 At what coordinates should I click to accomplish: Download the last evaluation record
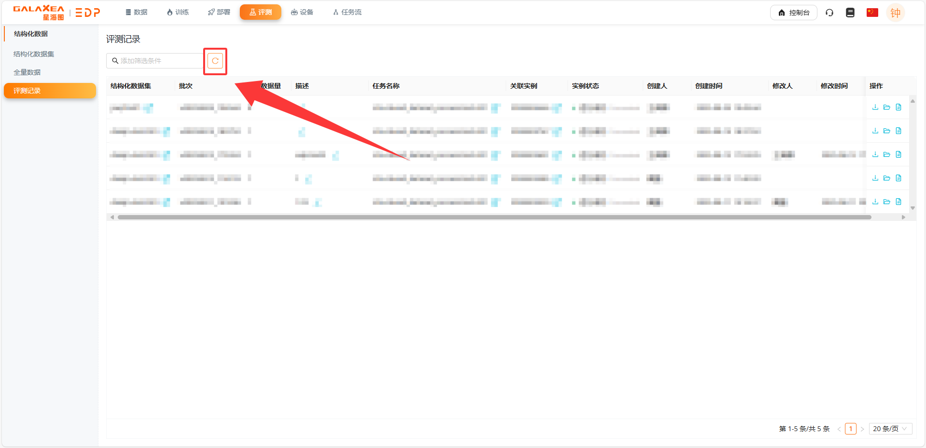pos(875,202)
